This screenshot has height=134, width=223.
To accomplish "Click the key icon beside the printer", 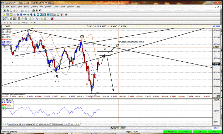I will [x=37, y=11].
